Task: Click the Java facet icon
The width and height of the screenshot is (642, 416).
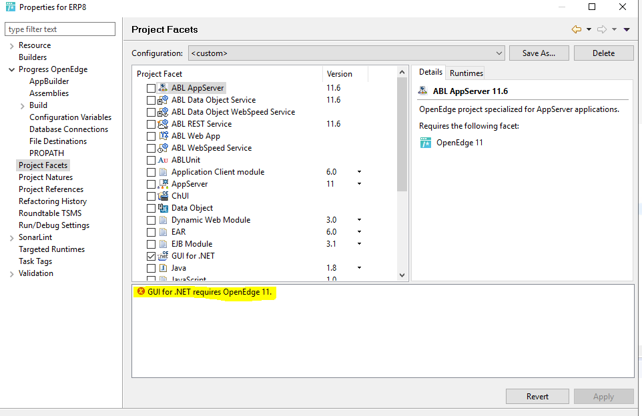Action: (x=164, y=268)
